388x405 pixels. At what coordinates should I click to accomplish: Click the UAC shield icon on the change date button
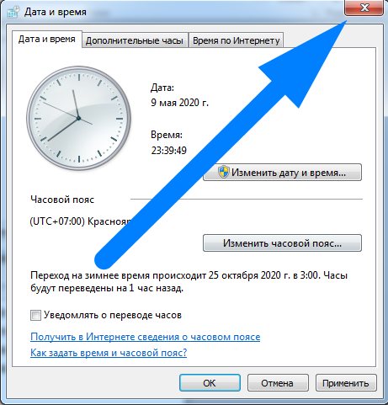coord(223,172)
